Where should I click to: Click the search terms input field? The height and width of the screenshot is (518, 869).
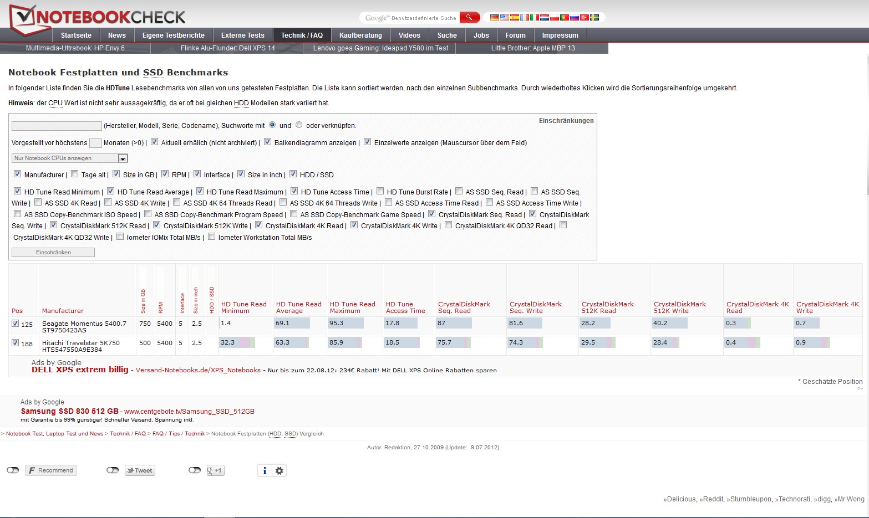tap(57, 126)
